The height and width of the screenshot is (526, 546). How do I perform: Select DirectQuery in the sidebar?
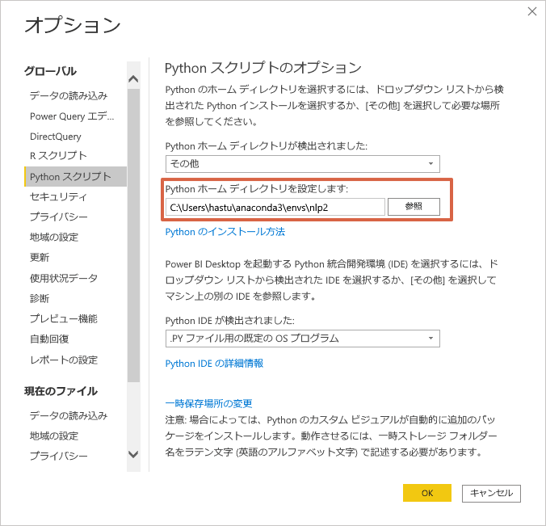coord(56,137)
